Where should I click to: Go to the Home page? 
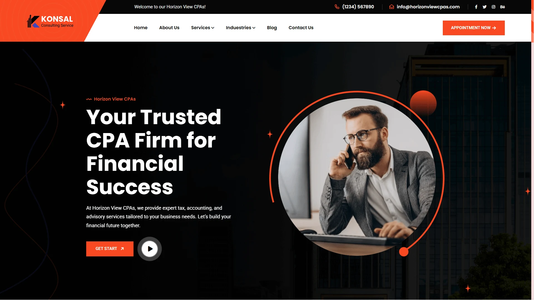pyautogui.click(x=141, y=27)
